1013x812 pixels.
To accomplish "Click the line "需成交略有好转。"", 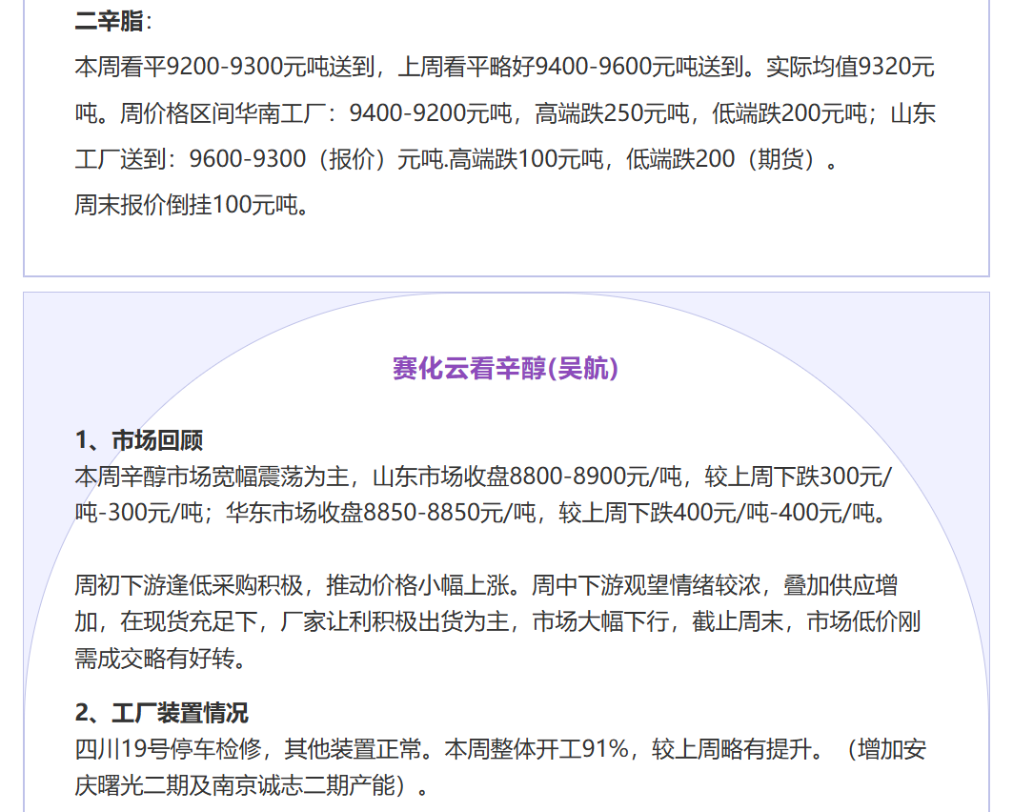I will point(160,659).
